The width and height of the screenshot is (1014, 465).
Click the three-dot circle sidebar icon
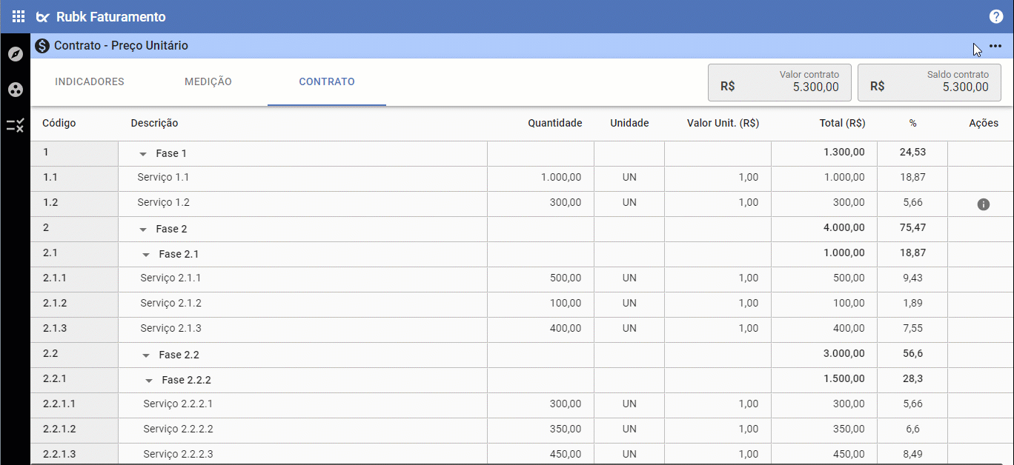point(16,90)
